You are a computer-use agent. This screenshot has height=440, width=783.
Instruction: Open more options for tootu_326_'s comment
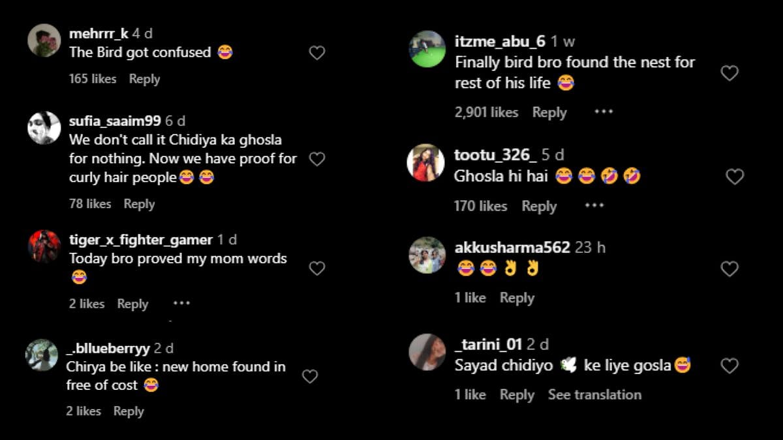pyautogui.click(x=594, y=205)
